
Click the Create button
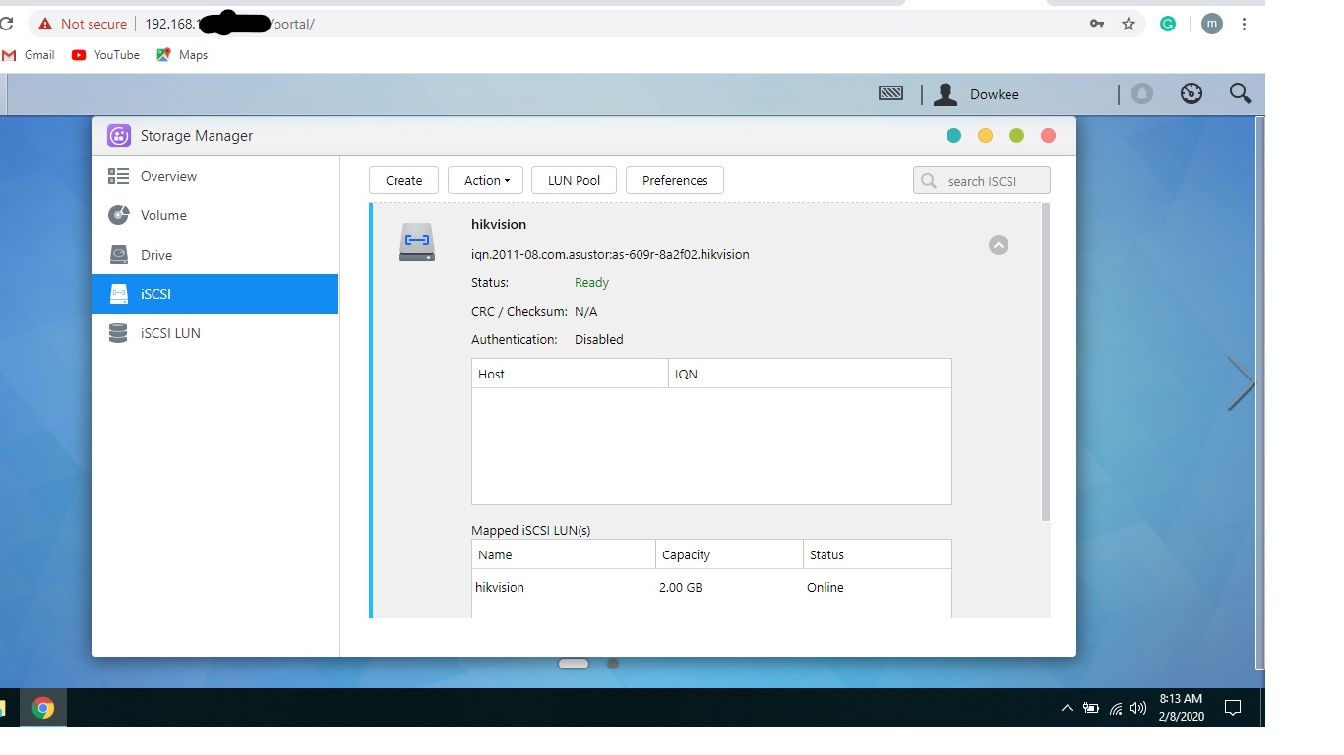click(403, 180)
